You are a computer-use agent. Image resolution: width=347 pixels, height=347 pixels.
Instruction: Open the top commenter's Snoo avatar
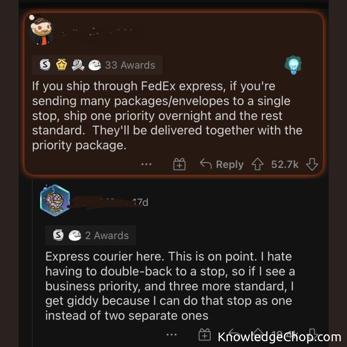[x=40, y=30]
